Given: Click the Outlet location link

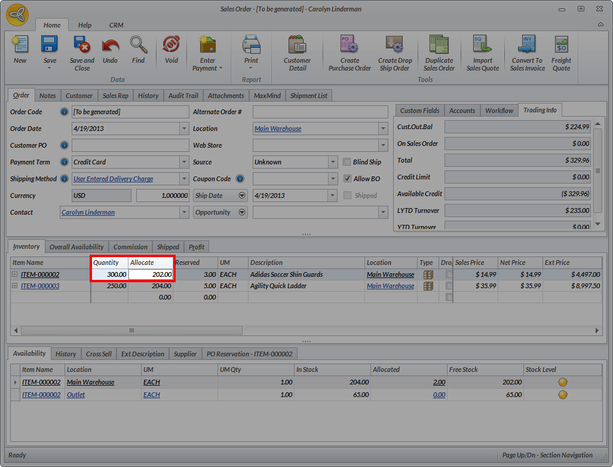Looking at the screenshot, I should 76,395.
